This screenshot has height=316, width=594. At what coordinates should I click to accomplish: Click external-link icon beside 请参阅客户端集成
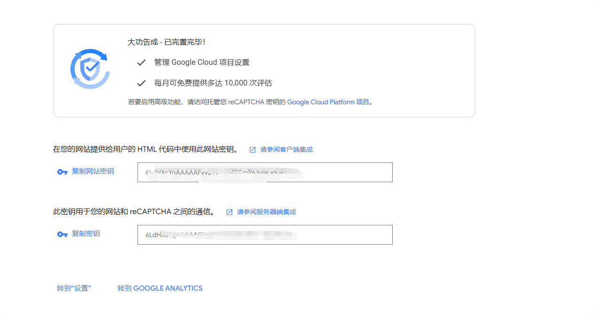point(252,150)
